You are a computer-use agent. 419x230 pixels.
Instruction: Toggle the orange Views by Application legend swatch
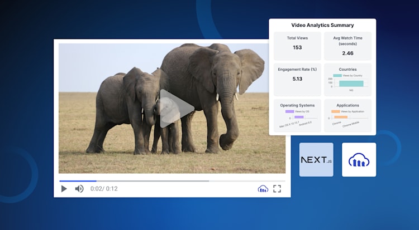[x=336, y=112]
